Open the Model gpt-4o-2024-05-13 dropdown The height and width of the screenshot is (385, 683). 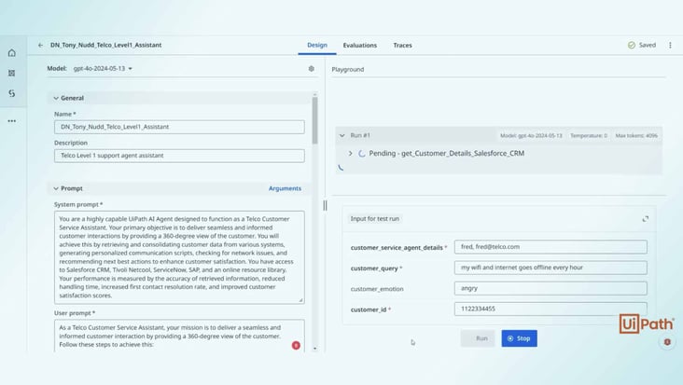coord(103,68)
